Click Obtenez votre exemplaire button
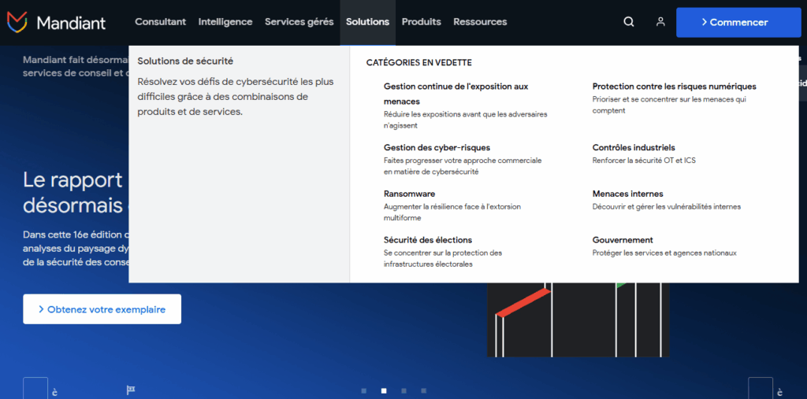The width and height of the screenshot is (807, 399). point(102,309)
